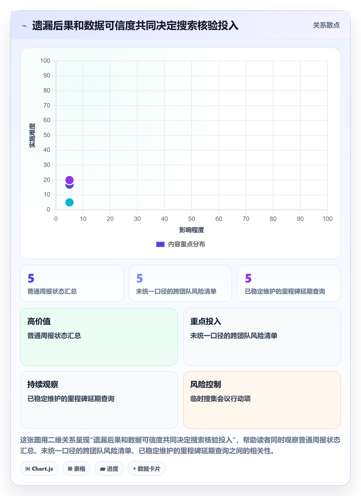361x496 pixels.
Task: Click the x-axis tick label 50
Action: tap(192, 219)
